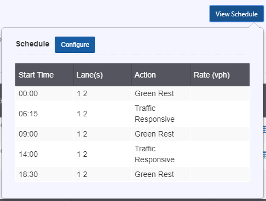The height and width of the screenshot is (201, 266).
Task: Select the Action column header
Action: (x=161, y=75)
